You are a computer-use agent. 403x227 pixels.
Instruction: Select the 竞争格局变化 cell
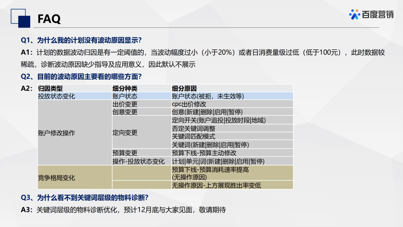[x=75, y=177]
